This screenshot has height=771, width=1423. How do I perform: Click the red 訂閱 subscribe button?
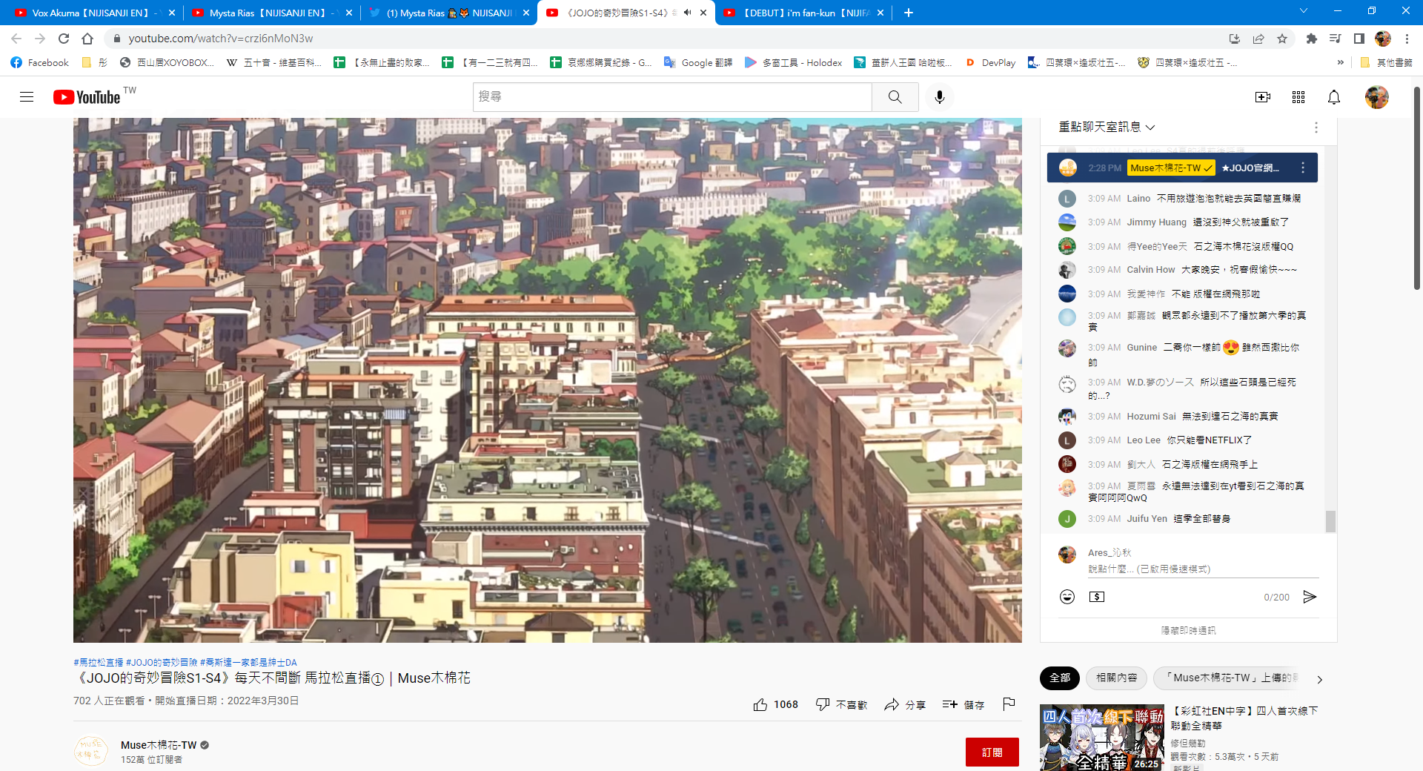tap(992, 752)
